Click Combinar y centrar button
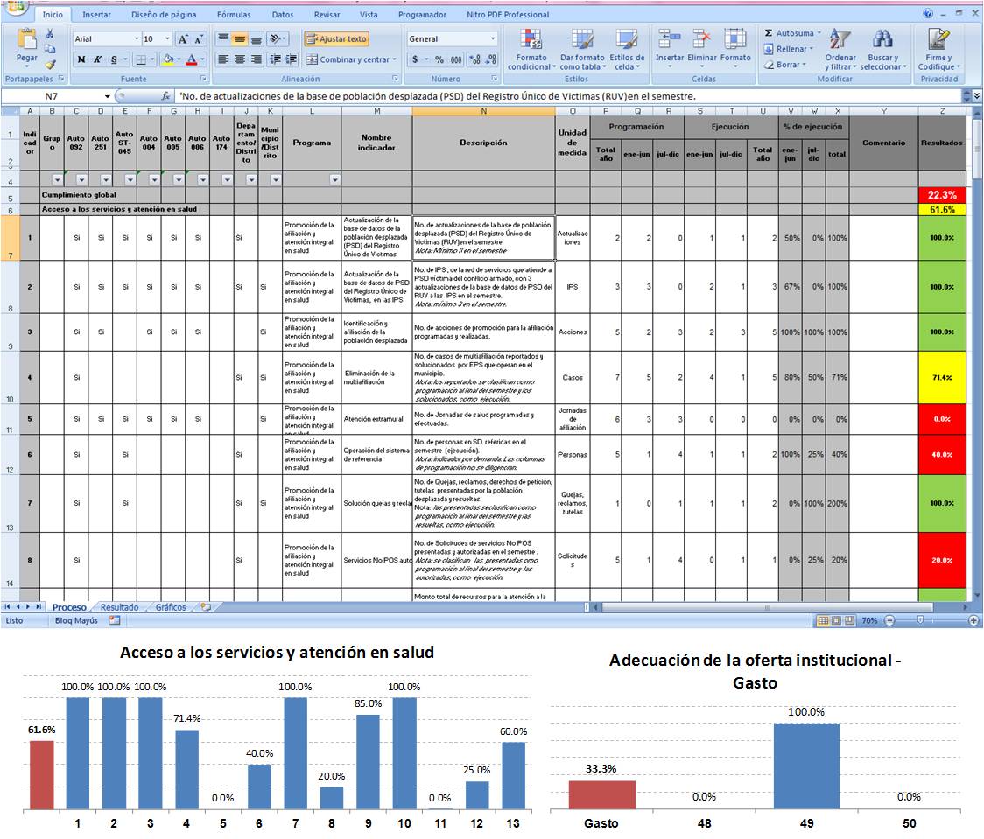This screenshot has height=839, width=984. click(350, 59)
